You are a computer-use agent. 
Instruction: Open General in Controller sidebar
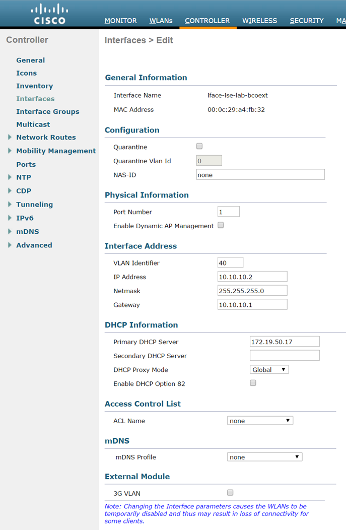(30, 60)
